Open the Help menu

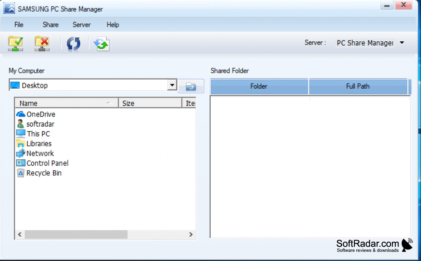click(113, 25)
